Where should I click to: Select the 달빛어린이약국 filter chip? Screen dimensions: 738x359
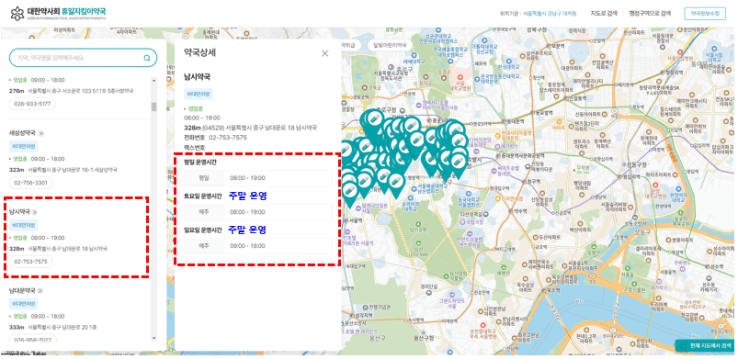coord(390,45)
